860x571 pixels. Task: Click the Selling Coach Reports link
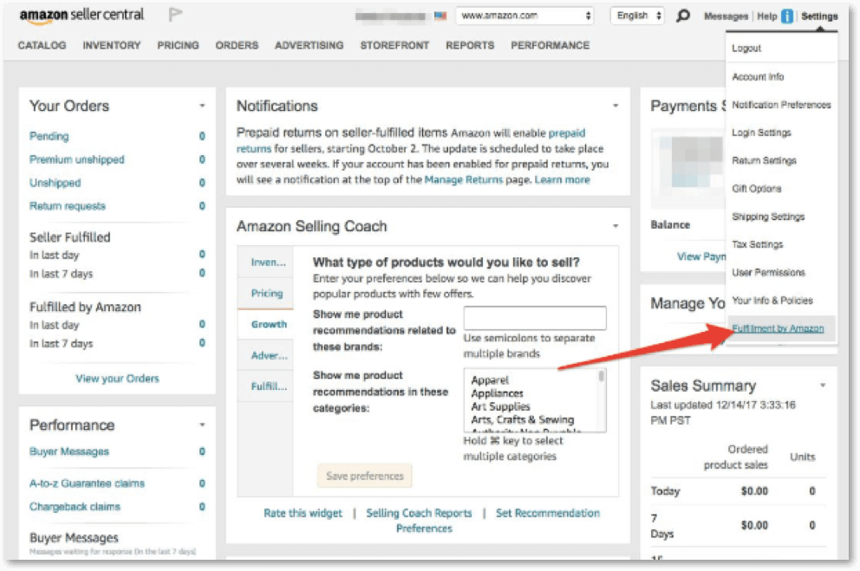(419, 513)
